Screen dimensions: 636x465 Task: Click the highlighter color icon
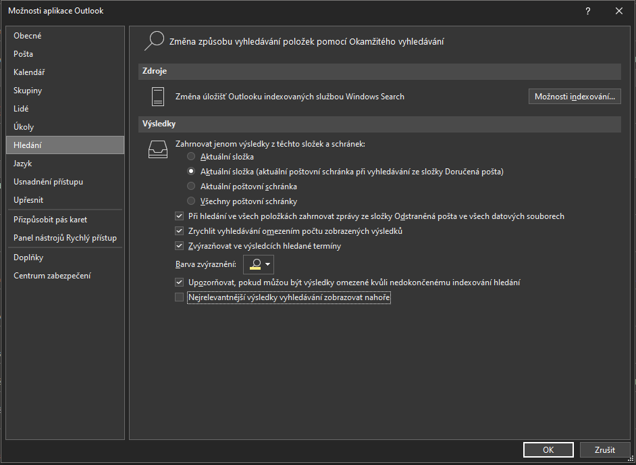tap(255, 264)
